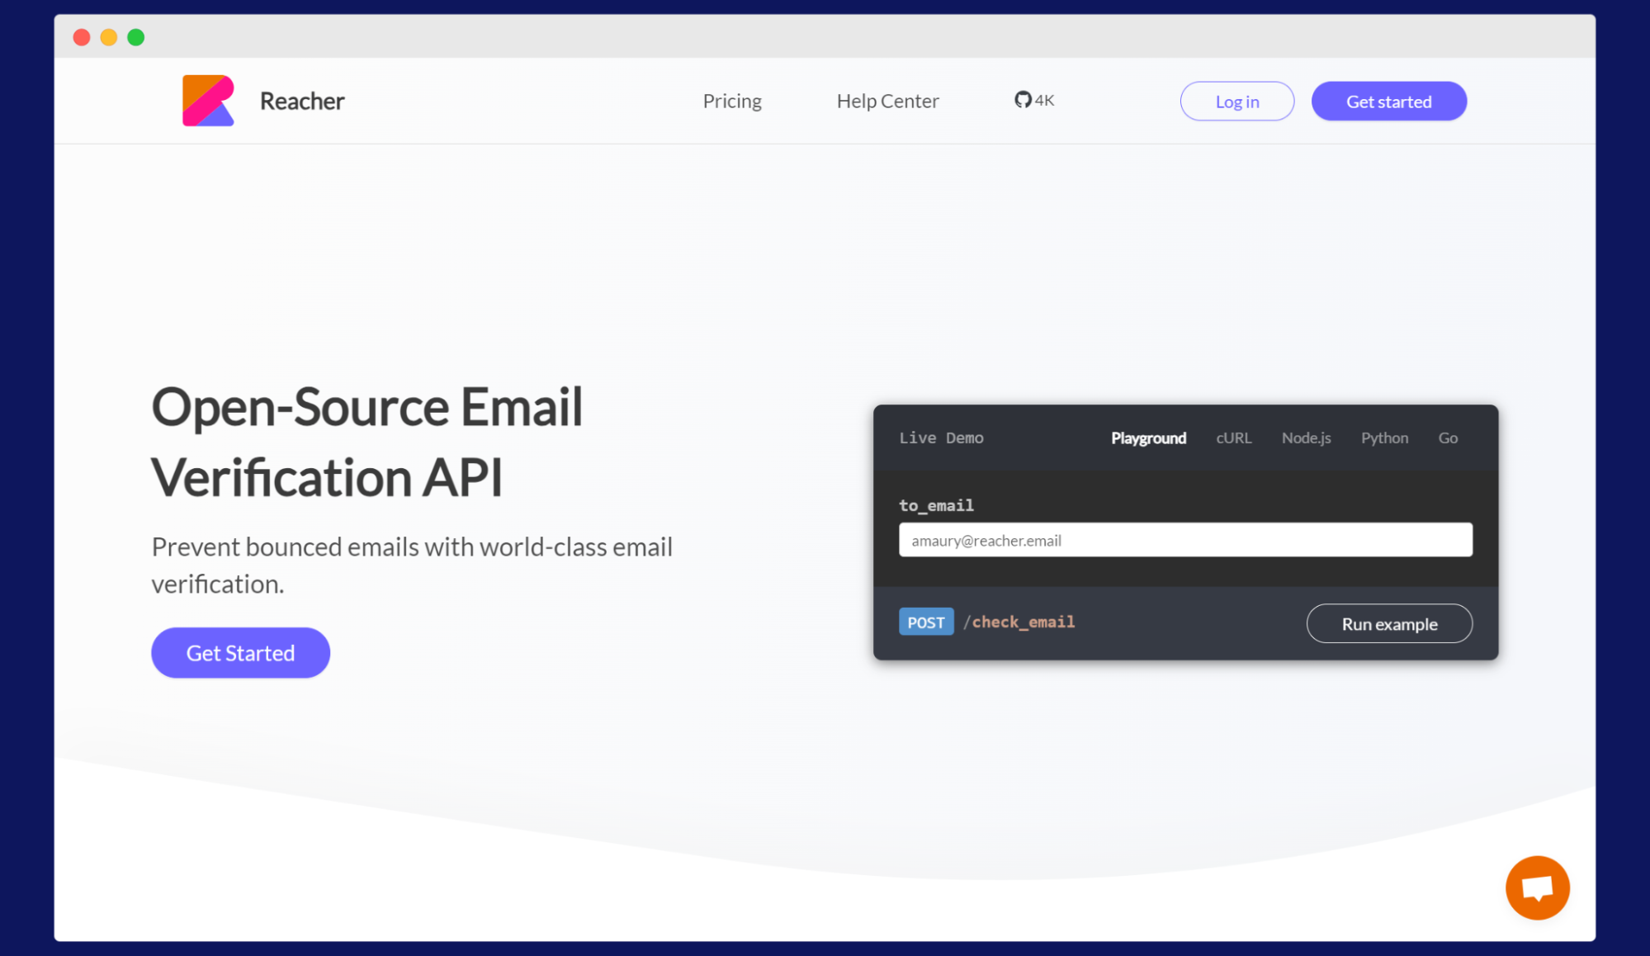The height and width of the screenshot is (956, 1650).
Task: Open the Help Center page
Action: pyautogui.click(x=889, y=100)
